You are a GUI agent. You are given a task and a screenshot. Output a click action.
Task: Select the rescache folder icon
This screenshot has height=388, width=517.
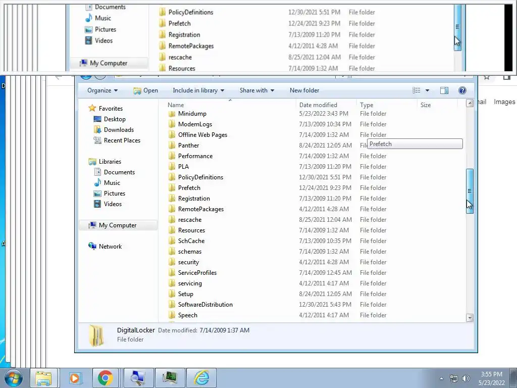tap(172, 219)
